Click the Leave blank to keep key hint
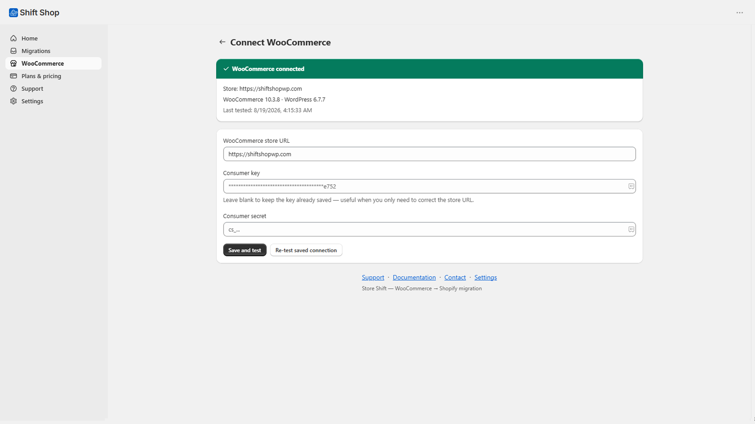This screenshot has height=424, width=755. coord(348,200)
